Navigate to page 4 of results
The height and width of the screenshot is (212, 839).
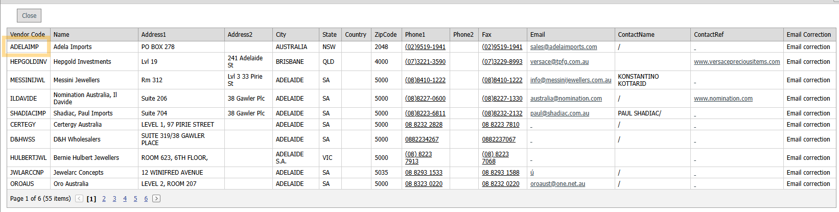click(x=125, y=199)
